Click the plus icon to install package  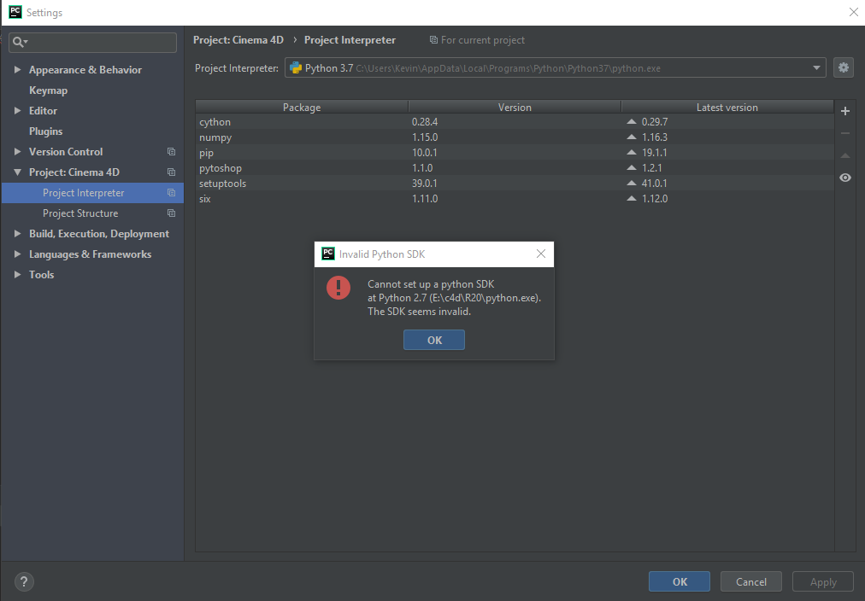844,111
